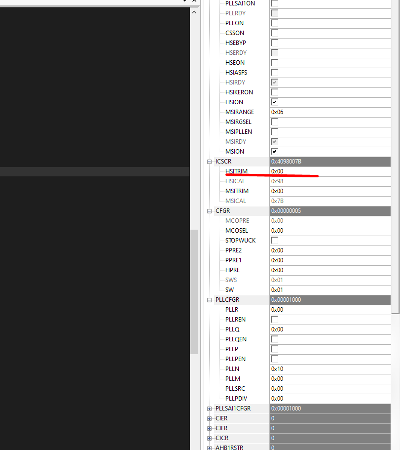The image size is (400, 450).
Task: Edit the PPRE2 value field
Action: pyautogui.click(x=330, y=250)
